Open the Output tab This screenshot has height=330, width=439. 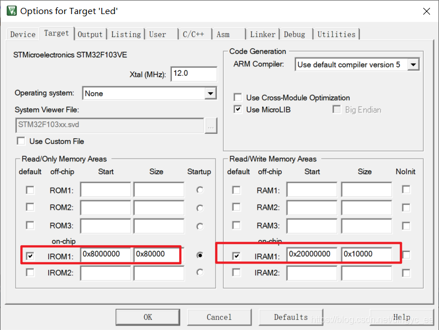tap(90, 34)
